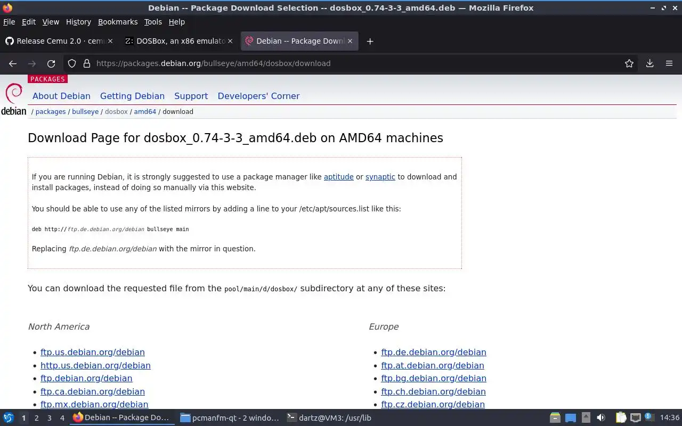Click the file archive tray icon

click(555, 418)
